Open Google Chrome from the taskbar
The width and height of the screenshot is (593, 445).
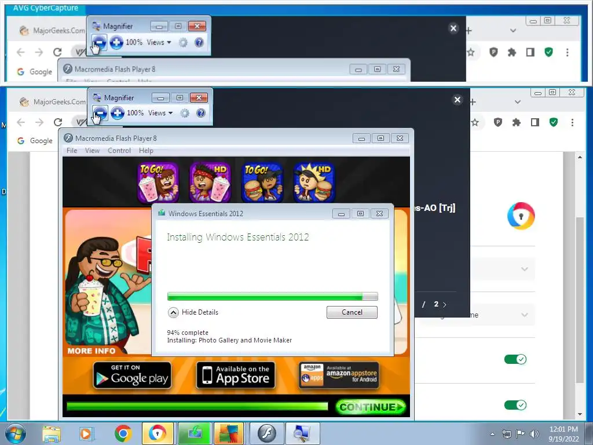tap(123, 433)
